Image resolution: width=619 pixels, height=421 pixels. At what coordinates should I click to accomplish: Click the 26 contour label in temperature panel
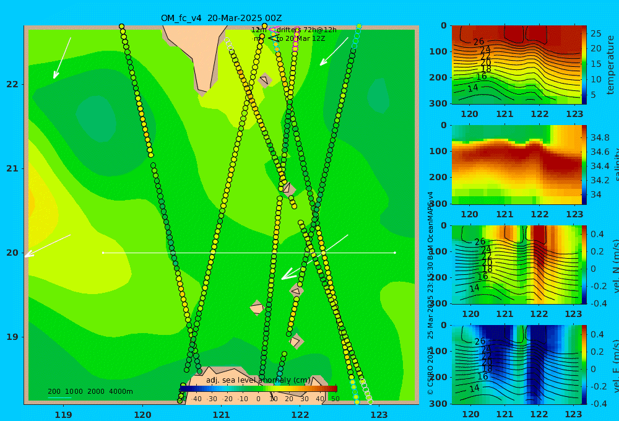[479, 41]
